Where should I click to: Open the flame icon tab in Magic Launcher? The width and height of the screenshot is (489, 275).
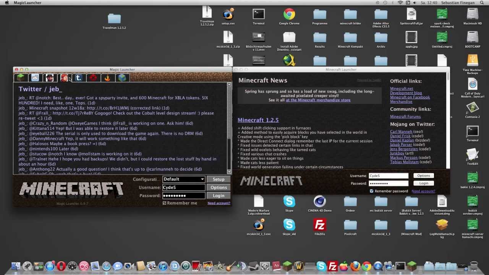[108, 78]
